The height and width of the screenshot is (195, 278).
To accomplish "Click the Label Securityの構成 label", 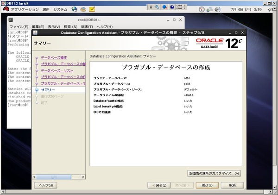I will tap(108, 107).
